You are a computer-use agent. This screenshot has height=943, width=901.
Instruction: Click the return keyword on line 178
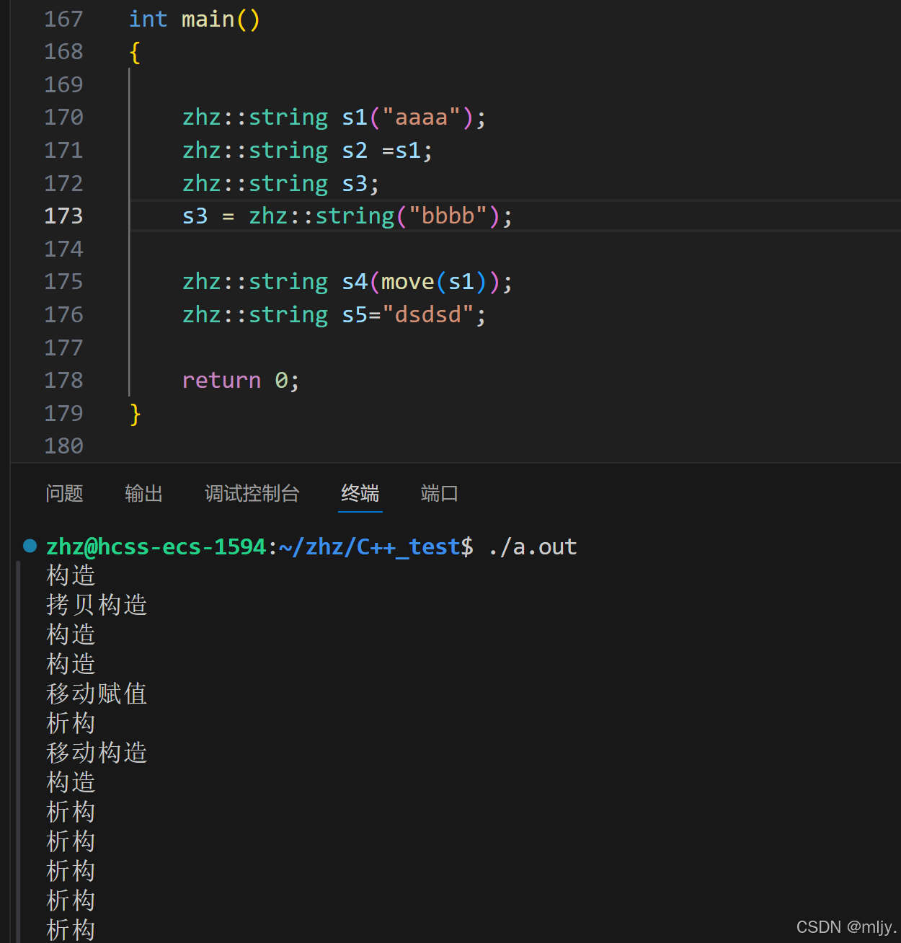click(221, 380)
